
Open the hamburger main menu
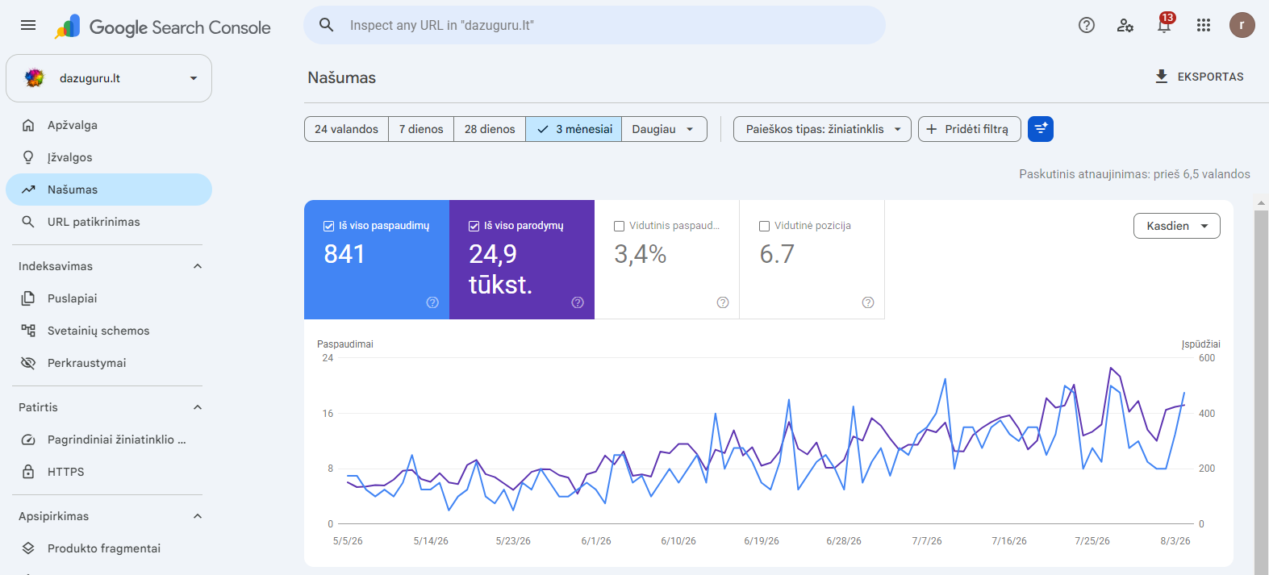28,25
